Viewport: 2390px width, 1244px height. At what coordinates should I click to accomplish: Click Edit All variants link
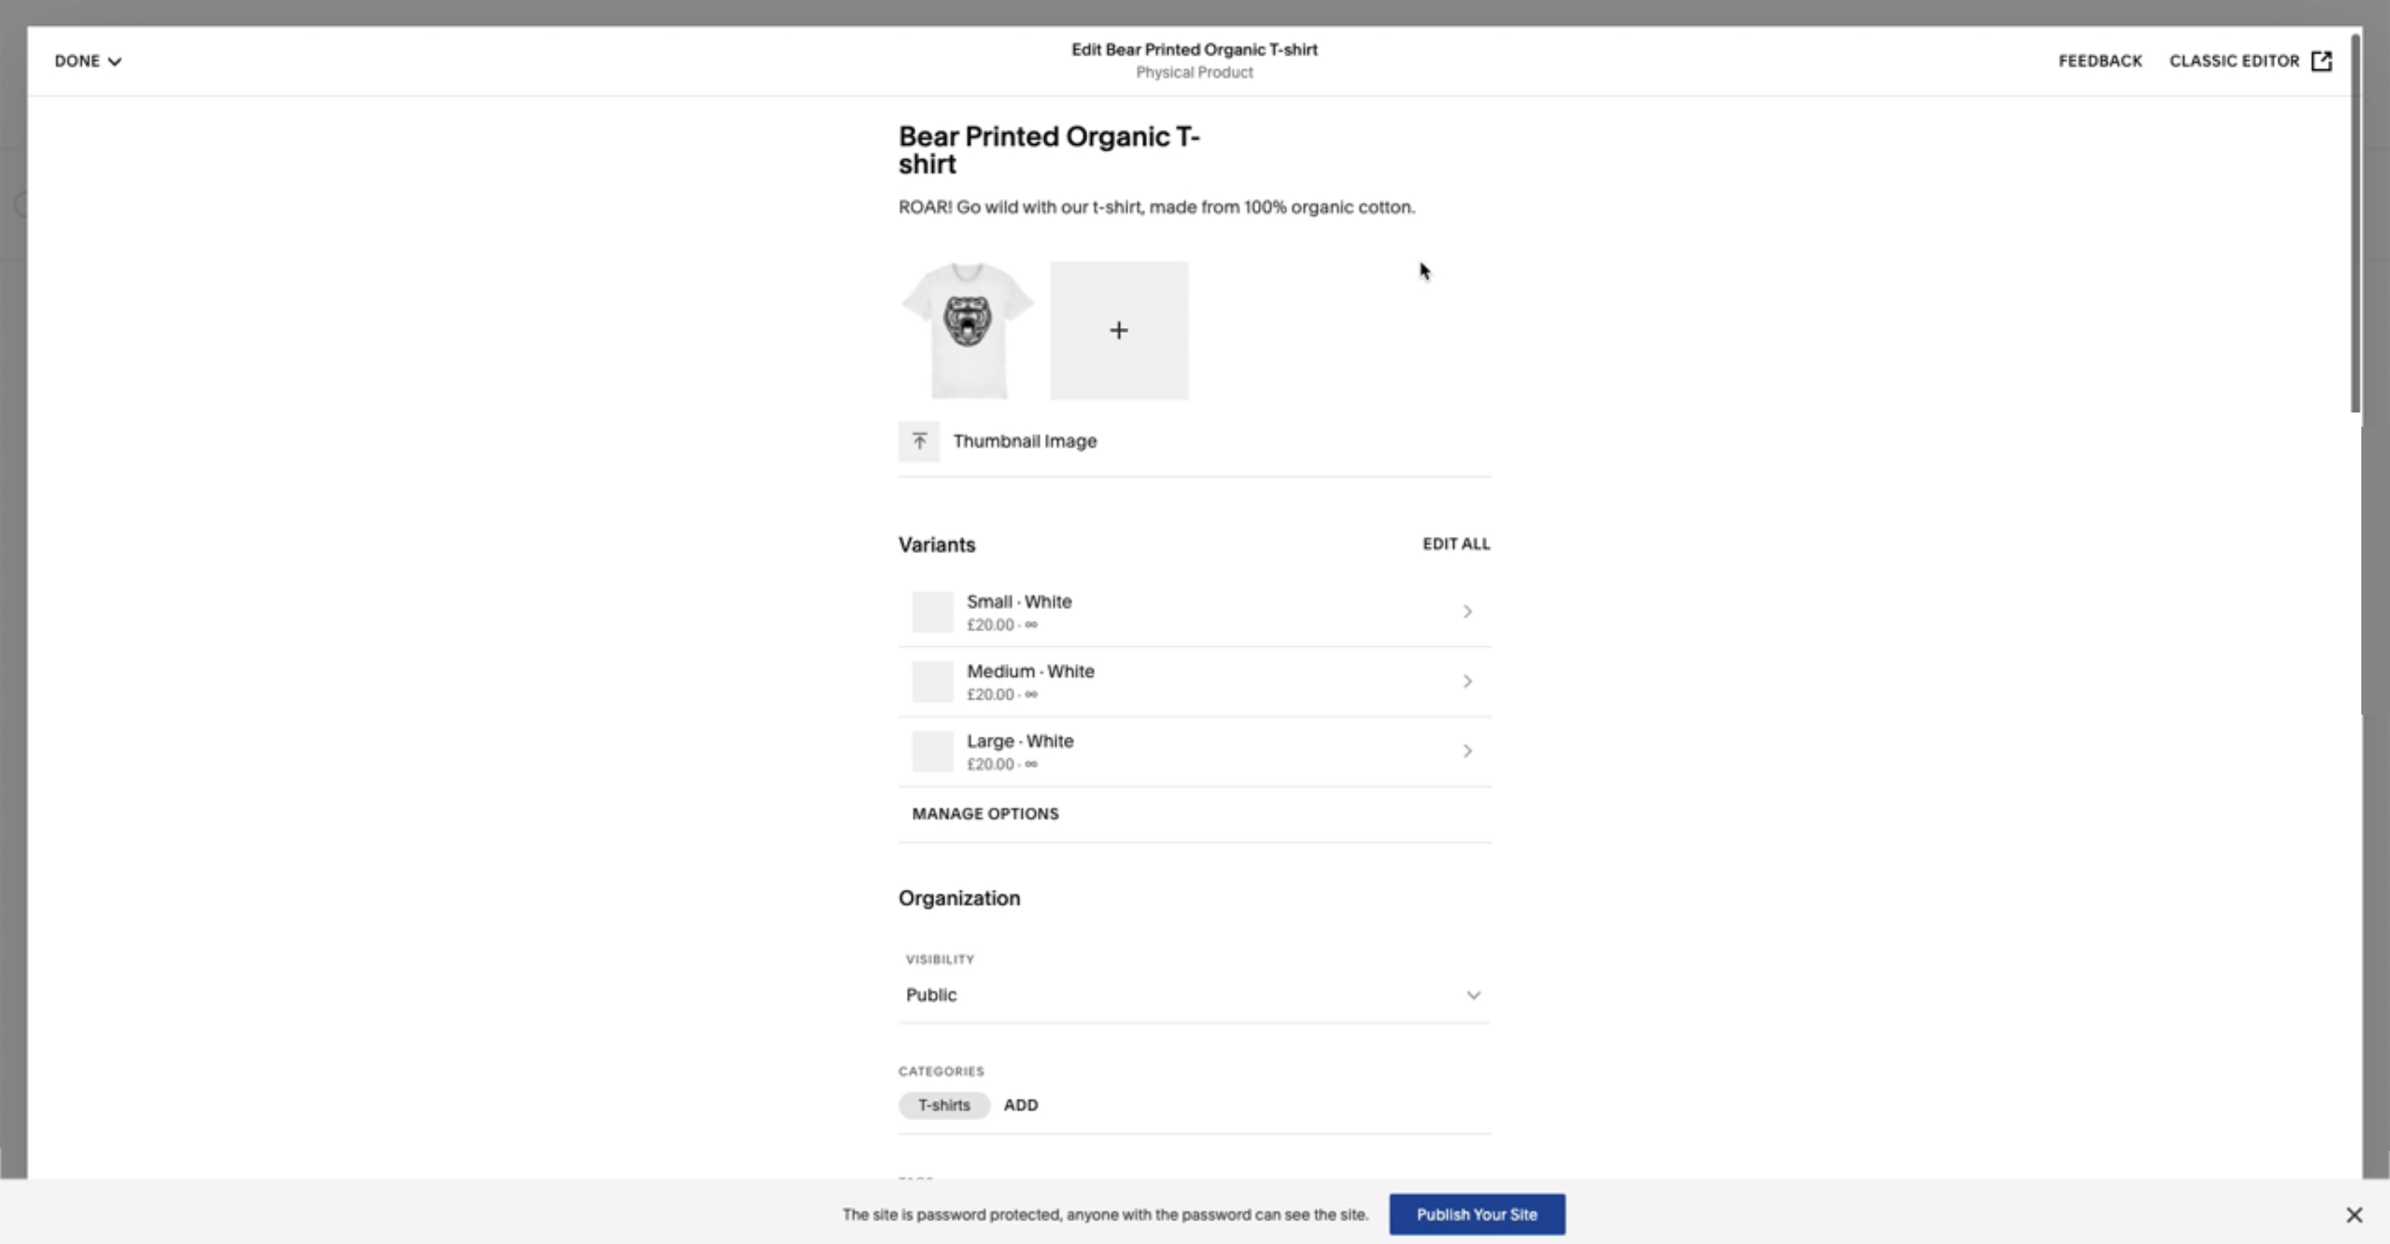(1455, 544)
